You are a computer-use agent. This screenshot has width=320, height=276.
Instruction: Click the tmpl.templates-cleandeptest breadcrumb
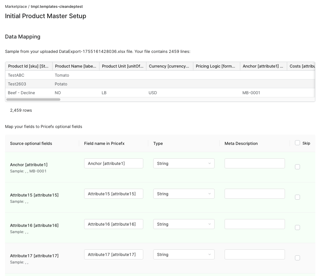click(x=57, y=6)
